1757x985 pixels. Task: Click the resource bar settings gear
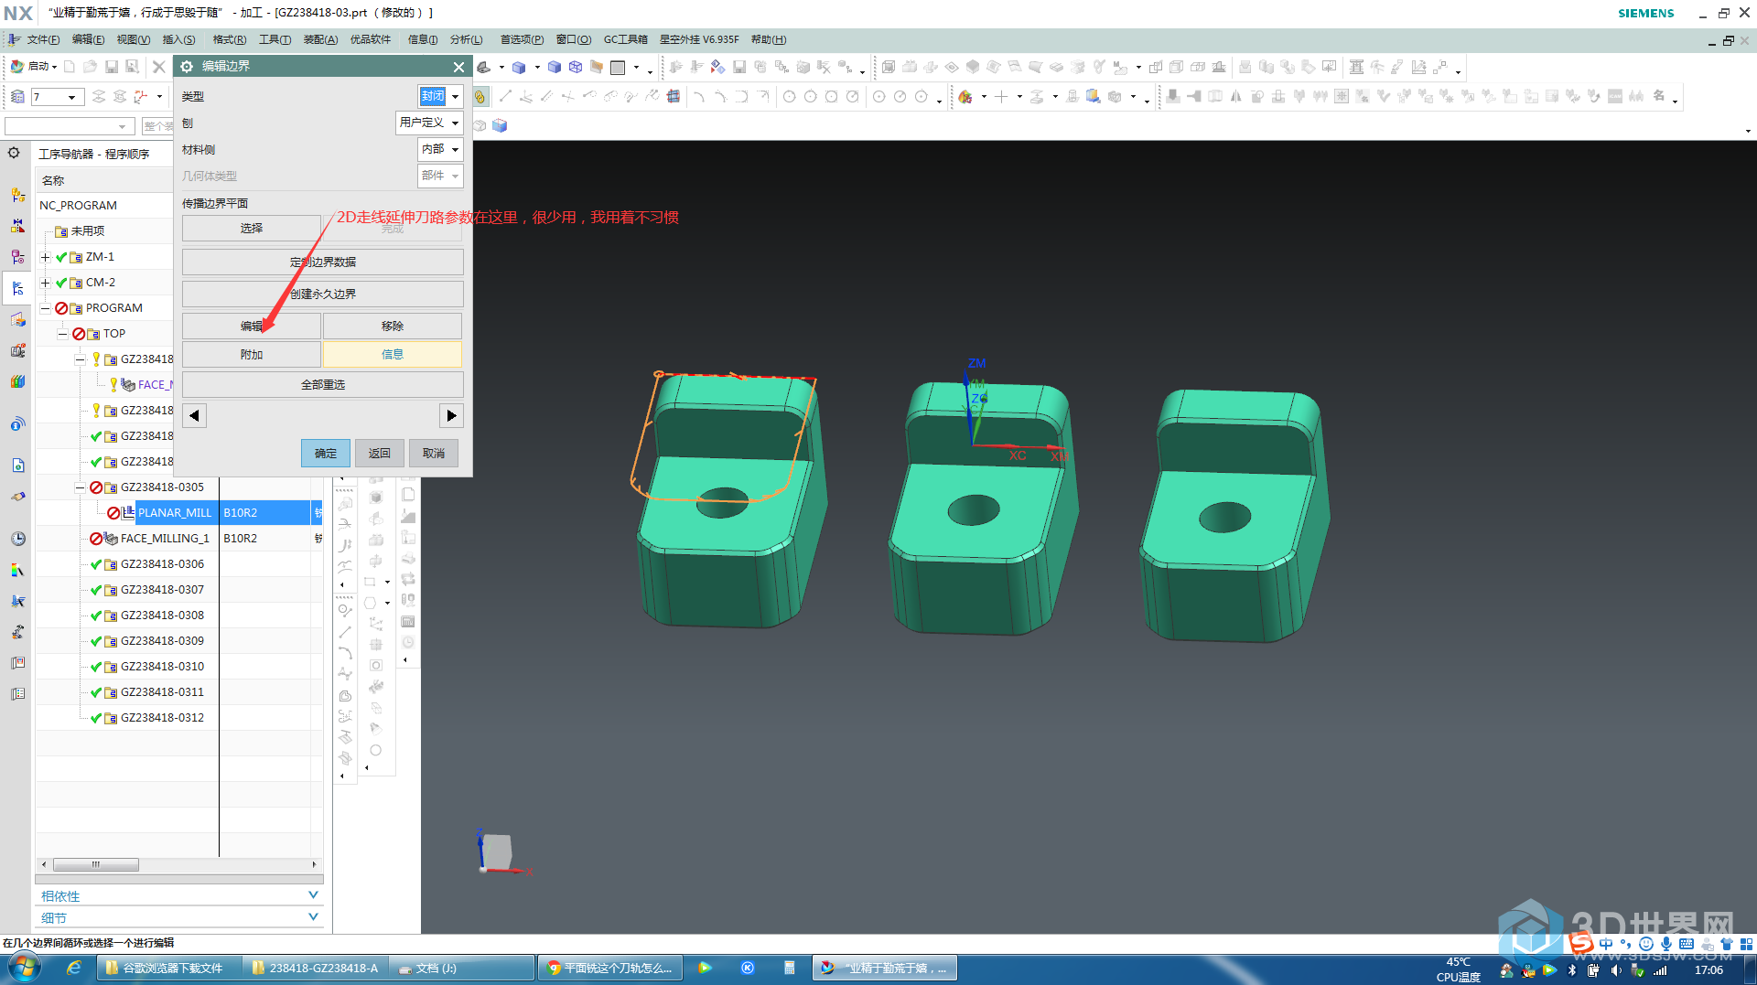click(14, 153)
